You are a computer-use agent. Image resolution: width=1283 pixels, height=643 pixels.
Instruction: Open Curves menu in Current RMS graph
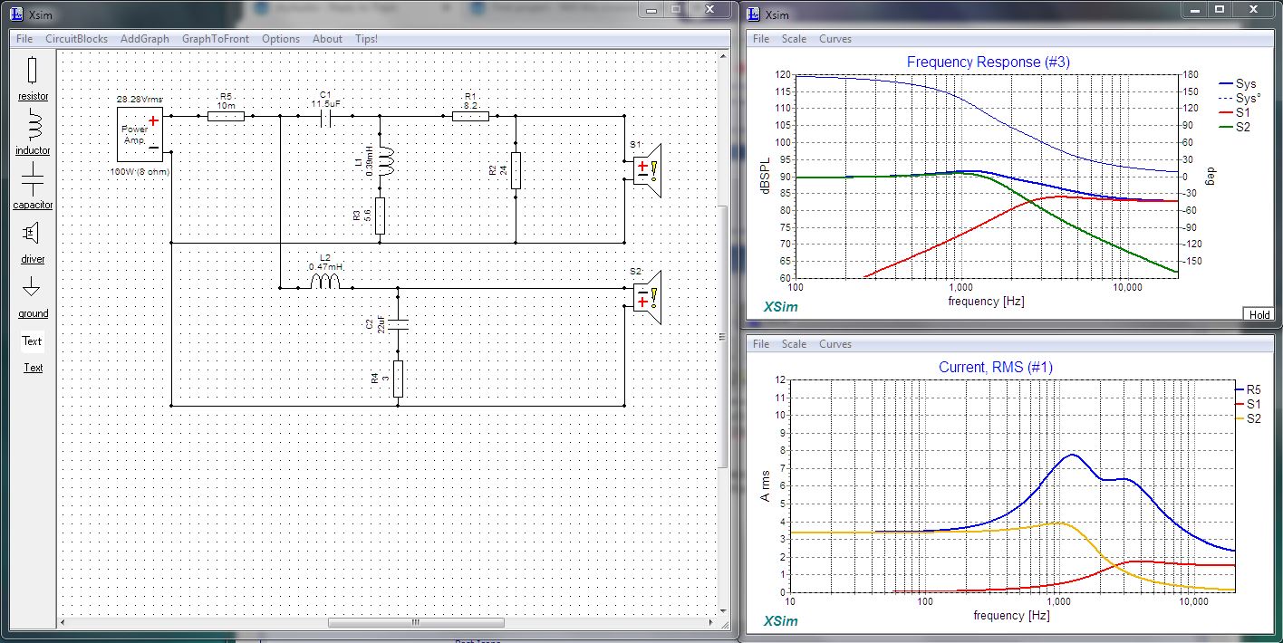pos(835,344)
